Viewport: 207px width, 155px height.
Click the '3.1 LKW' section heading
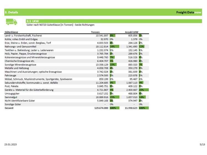pyautogui.click(x=33, y=21)
